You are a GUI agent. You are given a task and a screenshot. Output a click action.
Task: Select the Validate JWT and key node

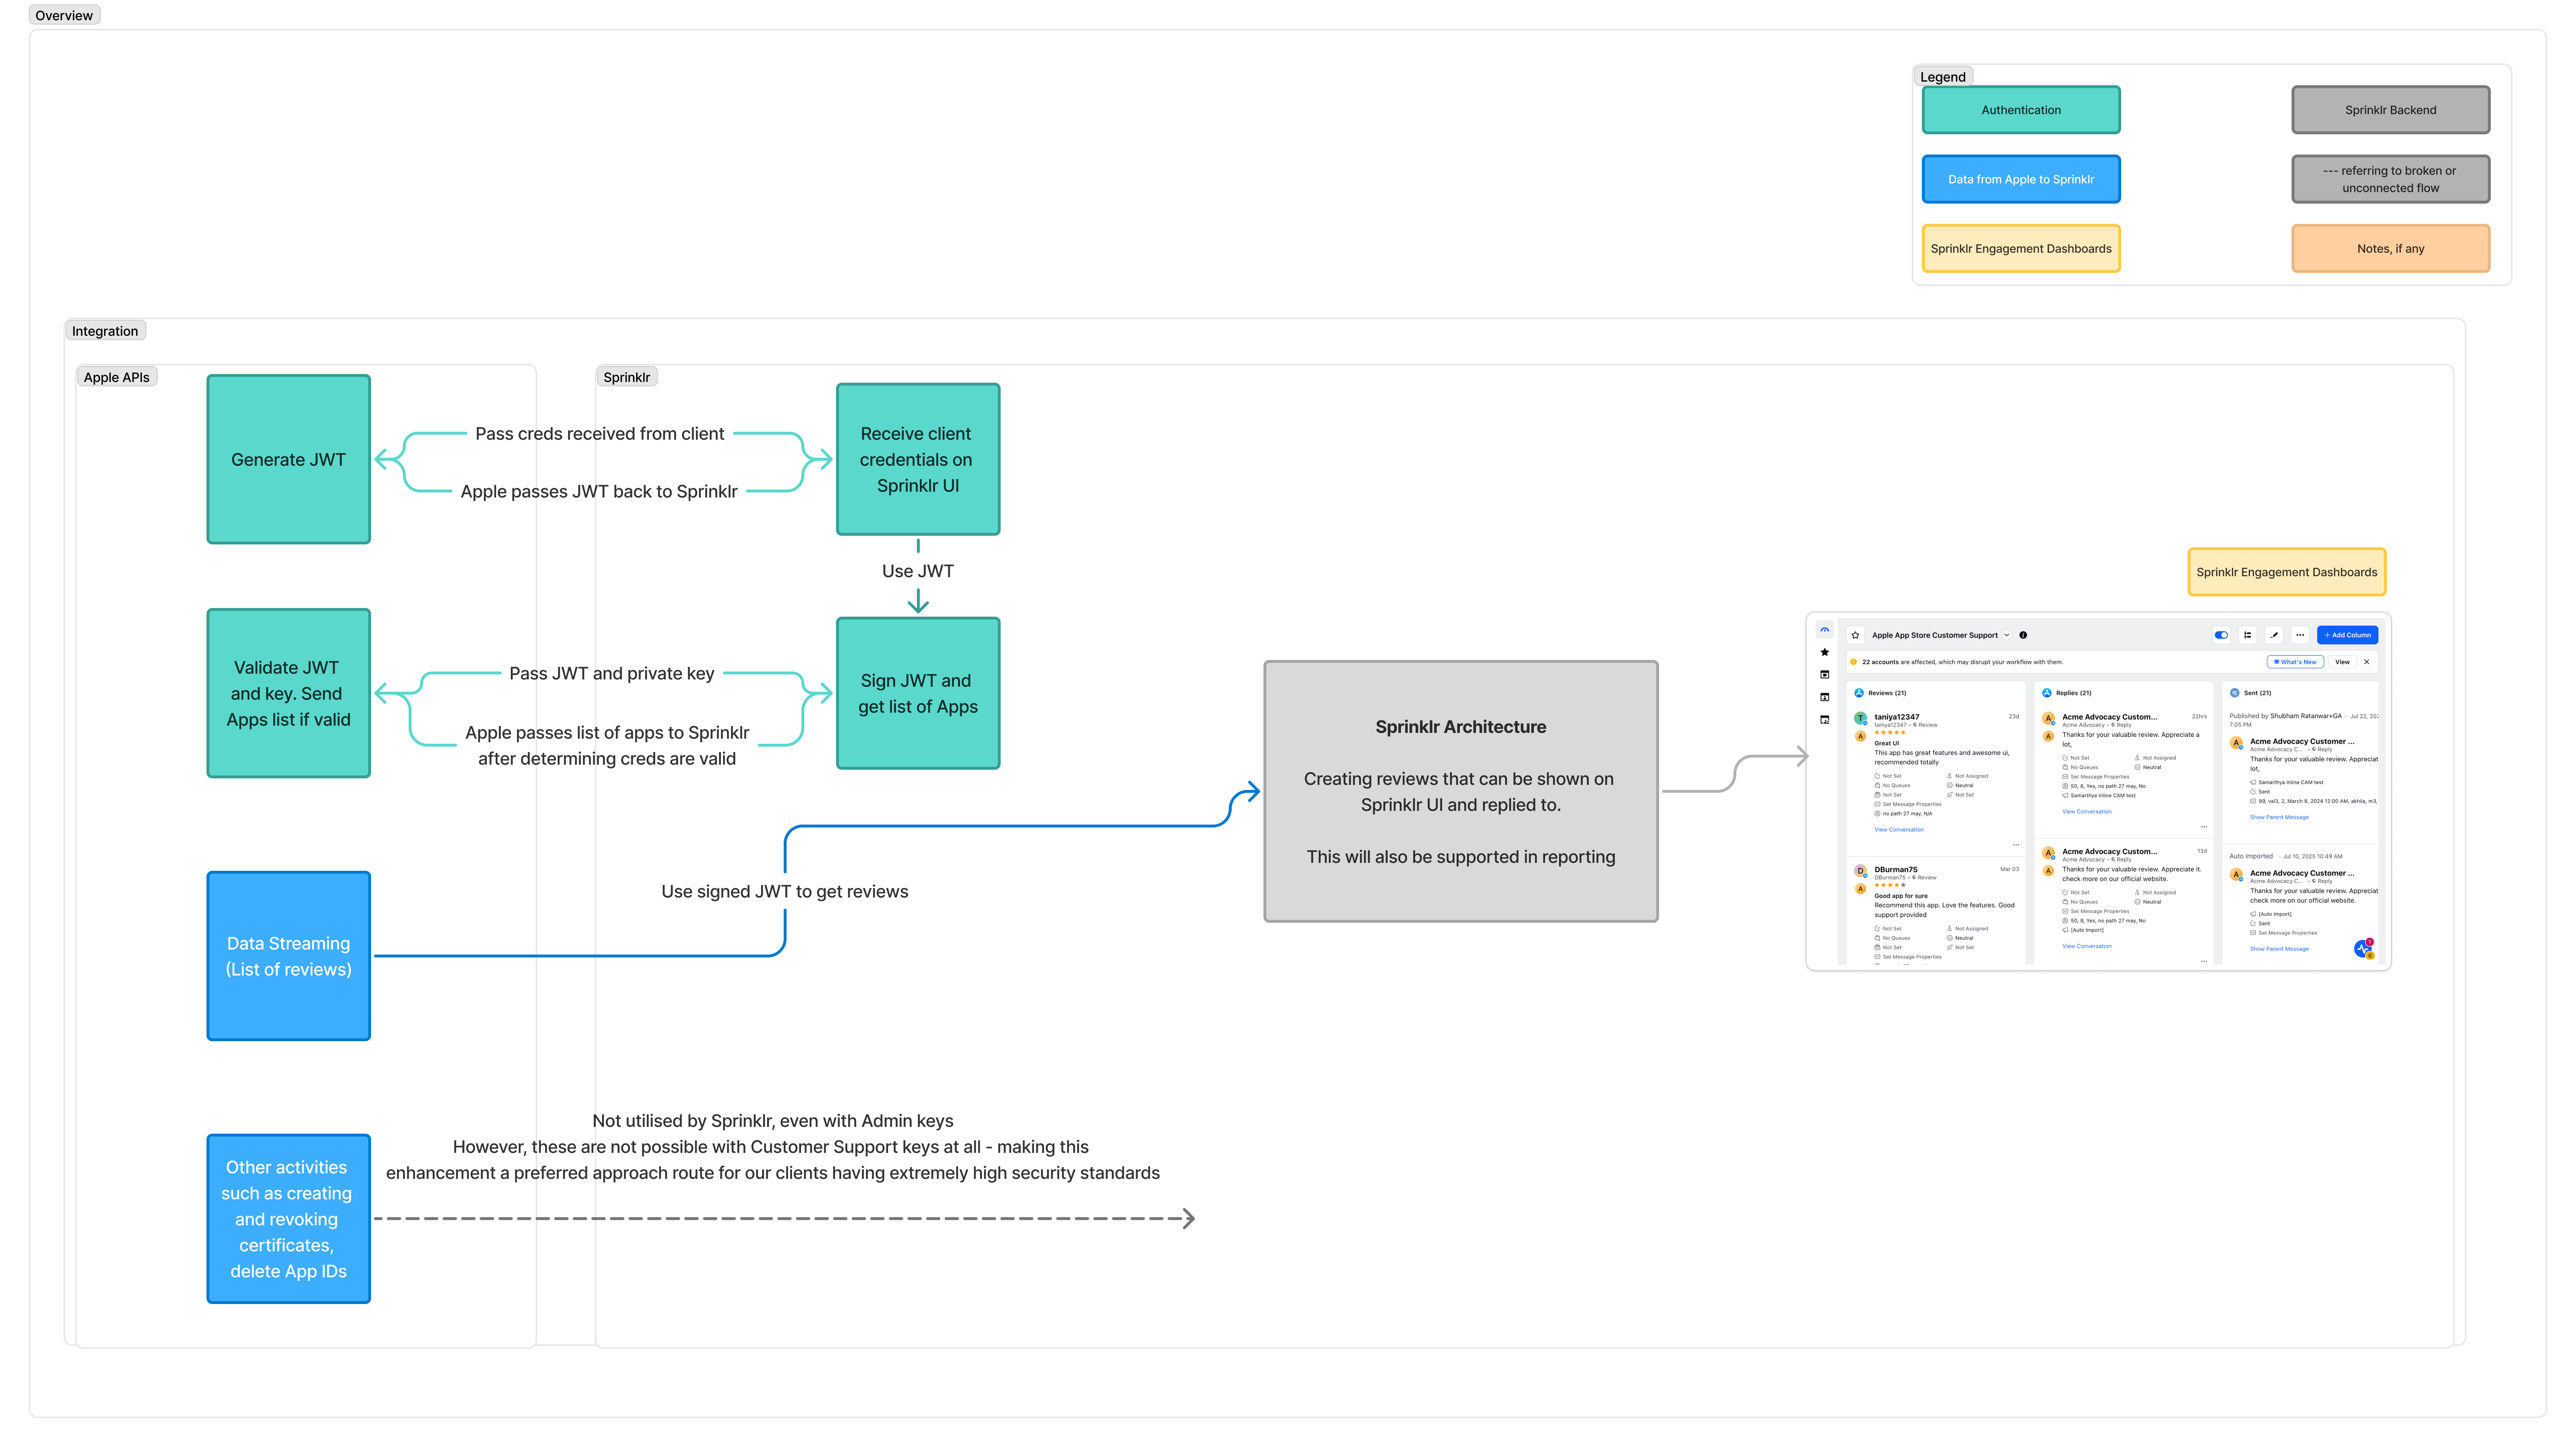coord(289,693)
